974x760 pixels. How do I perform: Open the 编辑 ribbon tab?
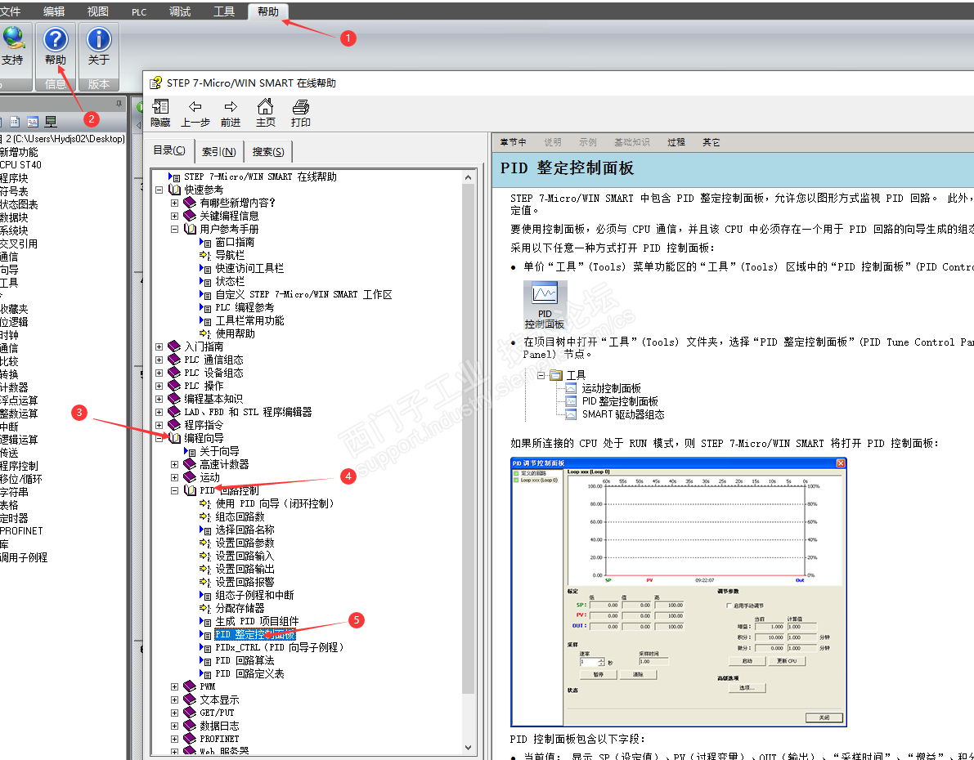(x=54, y=11)
